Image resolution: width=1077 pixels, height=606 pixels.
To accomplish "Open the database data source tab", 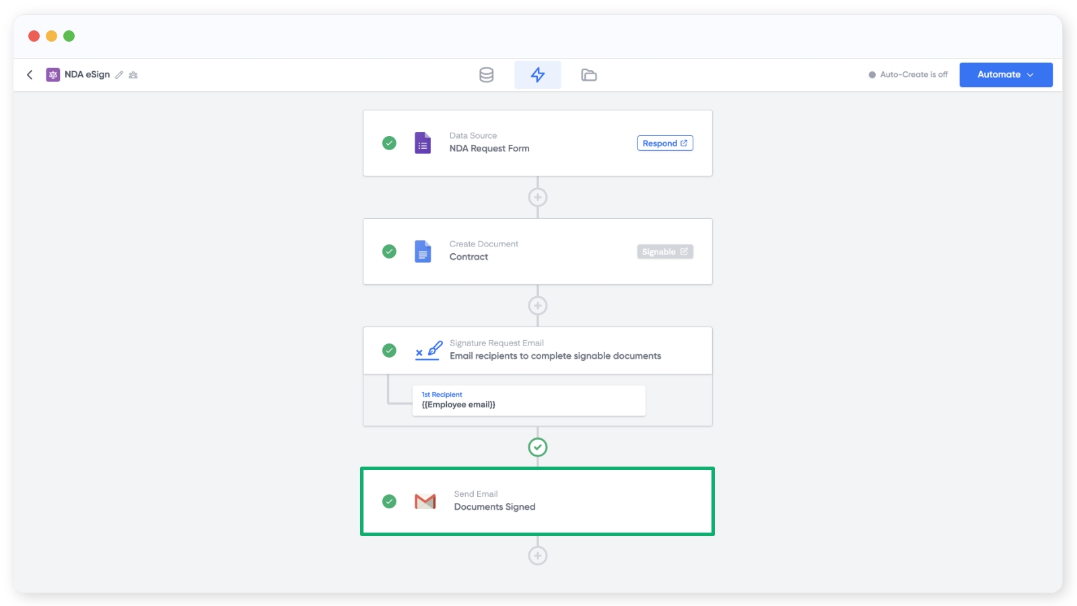I will coord(486,75).
